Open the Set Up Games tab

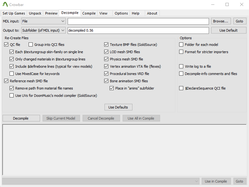14,13
